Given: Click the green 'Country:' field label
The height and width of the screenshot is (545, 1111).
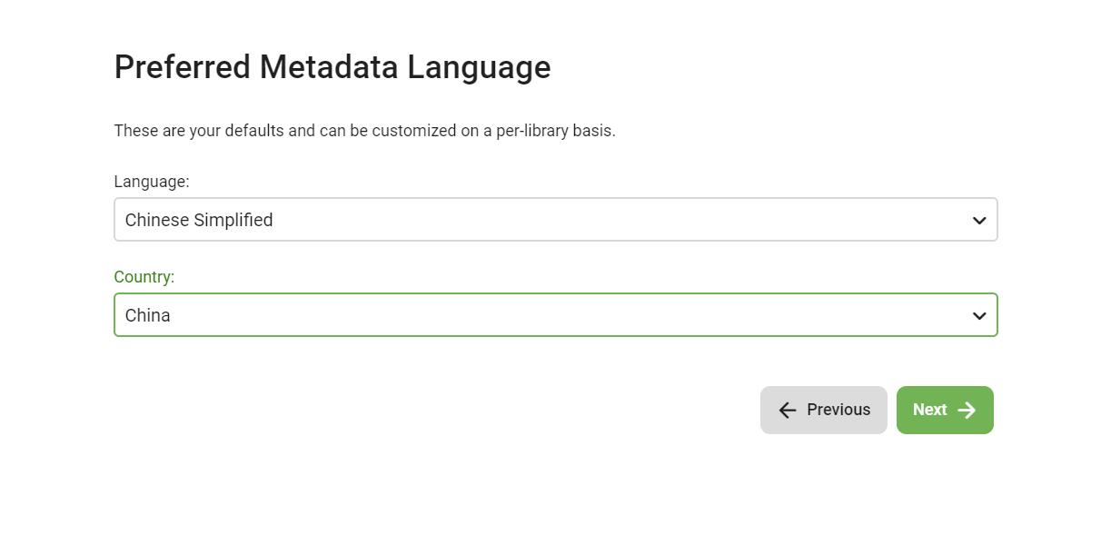Looking at the screenshot, I should (144, 277).
